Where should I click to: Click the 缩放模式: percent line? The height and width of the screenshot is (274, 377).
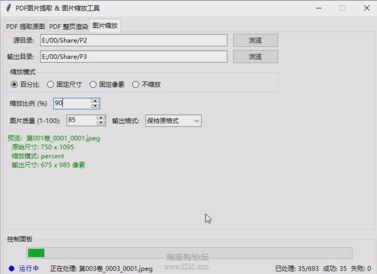click(x=38, y=156)
